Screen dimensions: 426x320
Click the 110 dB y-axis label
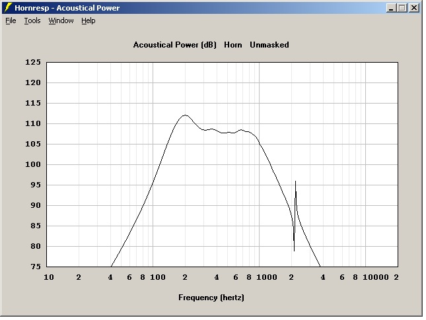[33, 123]
